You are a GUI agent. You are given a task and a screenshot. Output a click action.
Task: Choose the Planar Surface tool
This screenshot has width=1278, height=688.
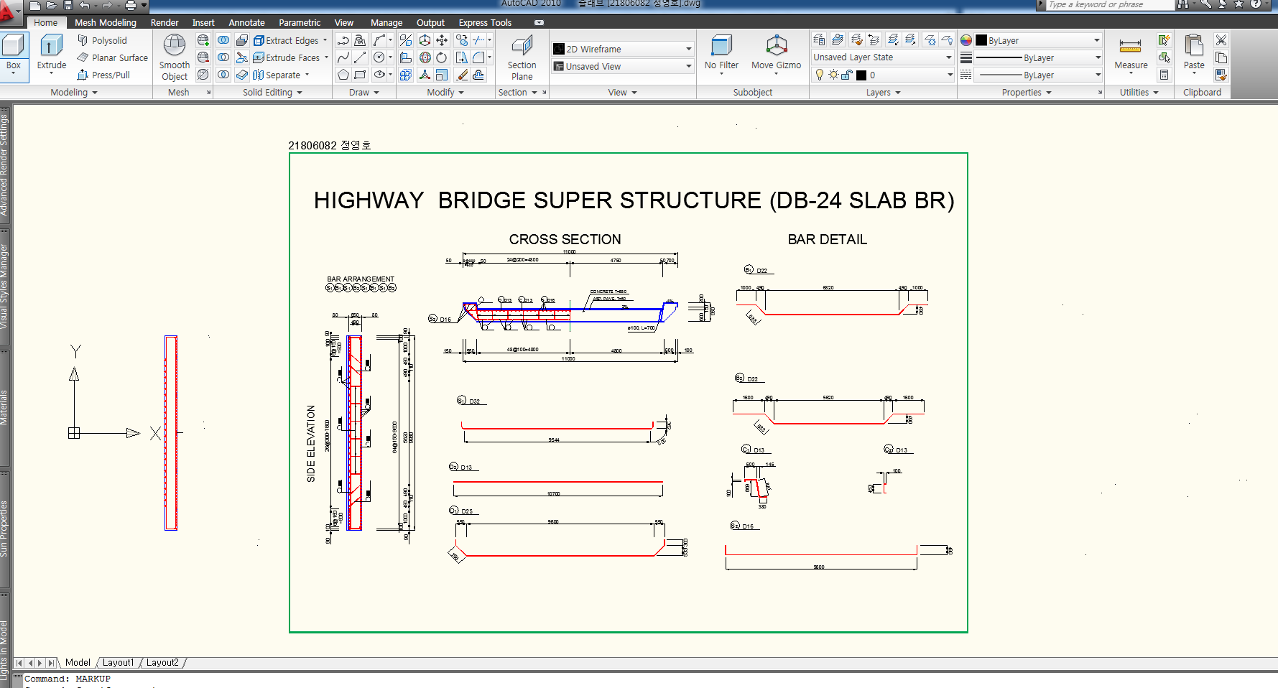tap(112, 58)
